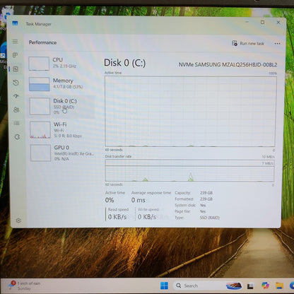
Task: Click the Performance page title
Action: point(42,42)
